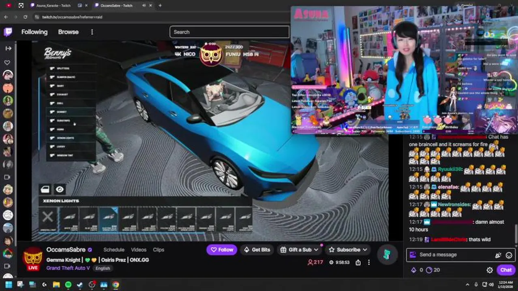Go back in browser history
Image resolution: width=518 pixels, height=291 pixels.
coord(6,17)
